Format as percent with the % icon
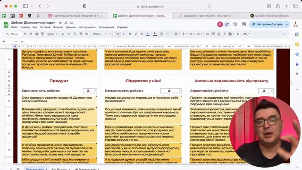 click(69, 34)
